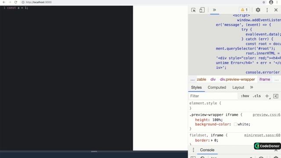The width and height of the screenshot is (281, 158).
Task: Click the height 100% value
Action: (217, 120)
